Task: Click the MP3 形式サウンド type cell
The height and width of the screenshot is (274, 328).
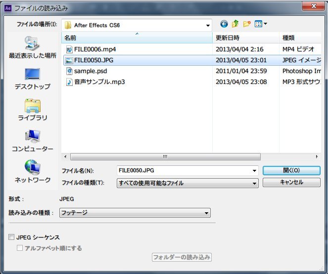Action: (302, 82)
